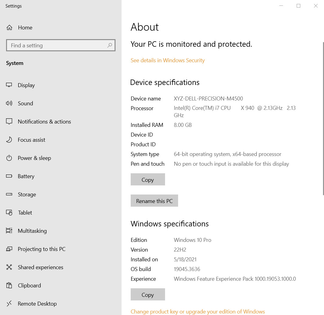Click the Device ID label
The width and height of the screenshot is (324, 315).
point(142,134)
